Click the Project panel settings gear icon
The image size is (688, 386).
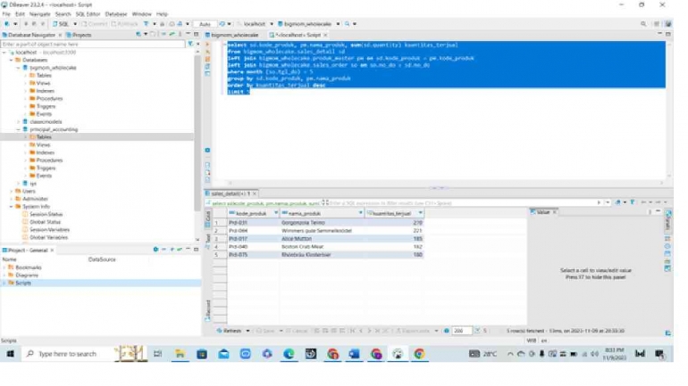pyautogui.click(x=155, y=250)
